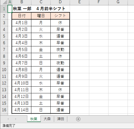Select the 4月2日 date cell
The width and height of the screenshot is (134, 129).
[x=22, y=30]
